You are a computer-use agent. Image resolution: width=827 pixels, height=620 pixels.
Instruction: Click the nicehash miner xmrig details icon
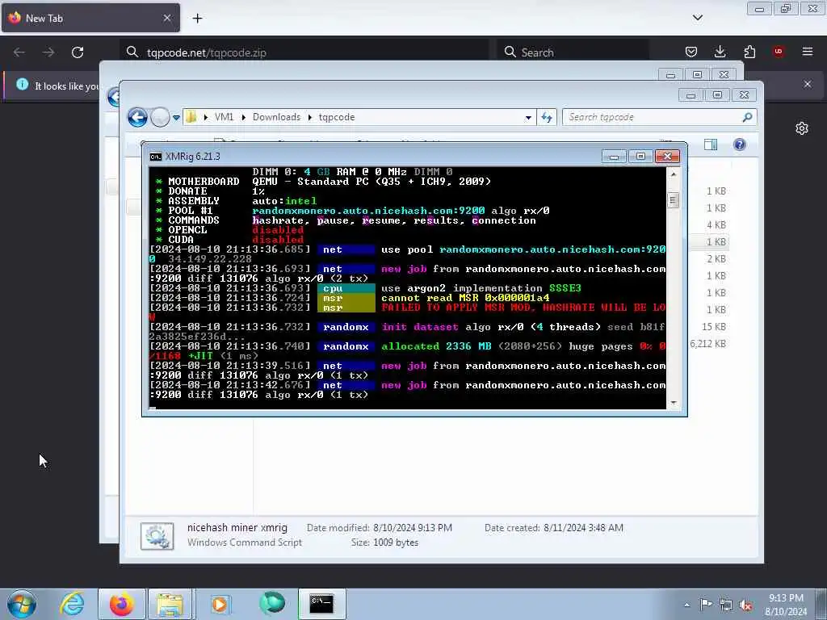[157, 536]
